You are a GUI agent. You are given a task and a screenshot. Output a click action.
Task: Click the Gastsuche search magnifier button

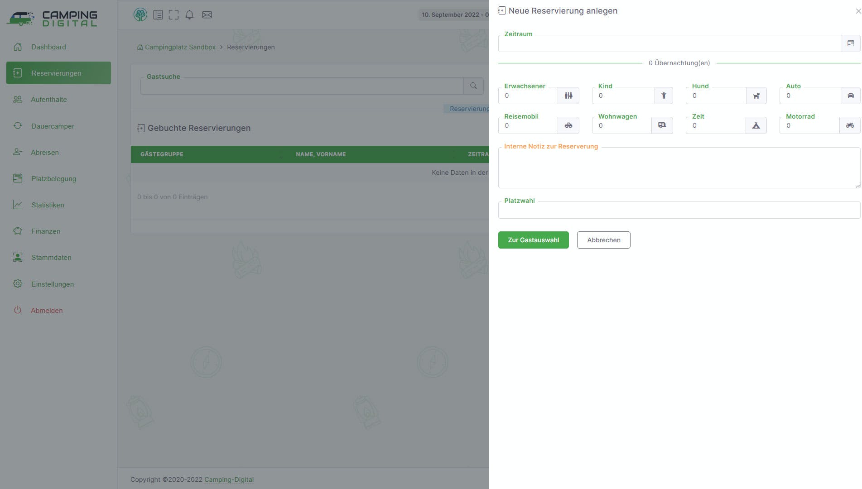473,86
